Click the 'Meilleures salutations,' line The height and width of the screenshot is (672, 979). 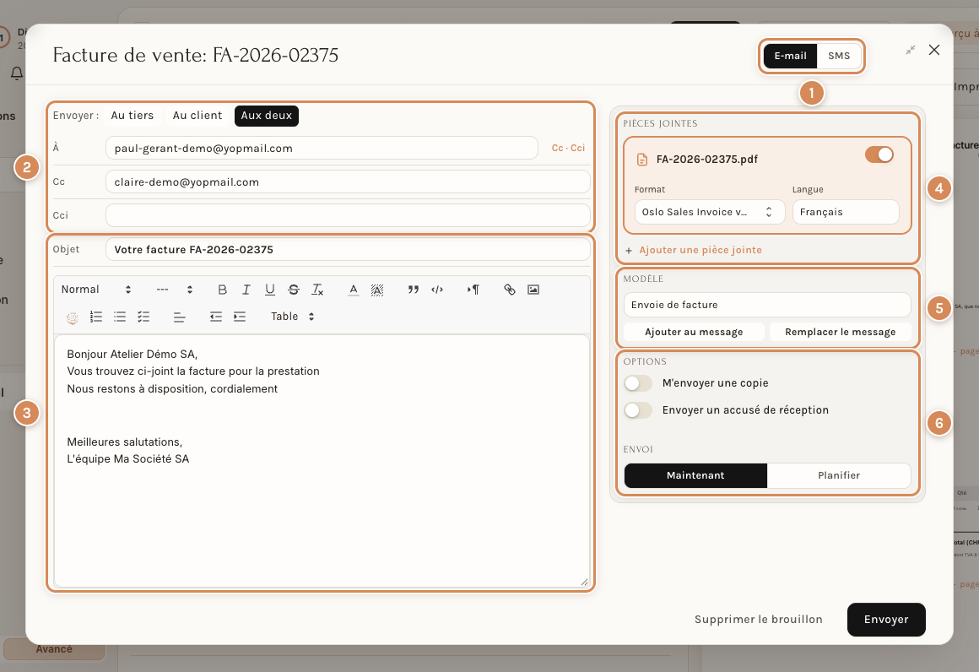coord(125,442)
